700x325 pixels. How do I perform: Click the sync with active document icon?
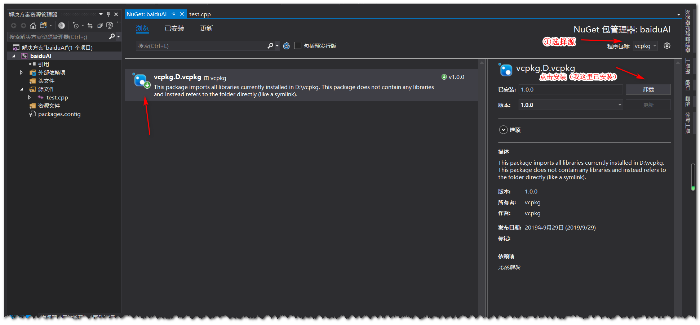point(90,26)
